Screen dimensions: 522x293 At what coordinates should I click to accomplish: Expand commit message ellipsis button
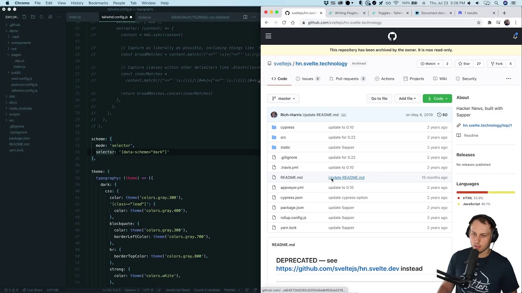click(x=343, y=115)
